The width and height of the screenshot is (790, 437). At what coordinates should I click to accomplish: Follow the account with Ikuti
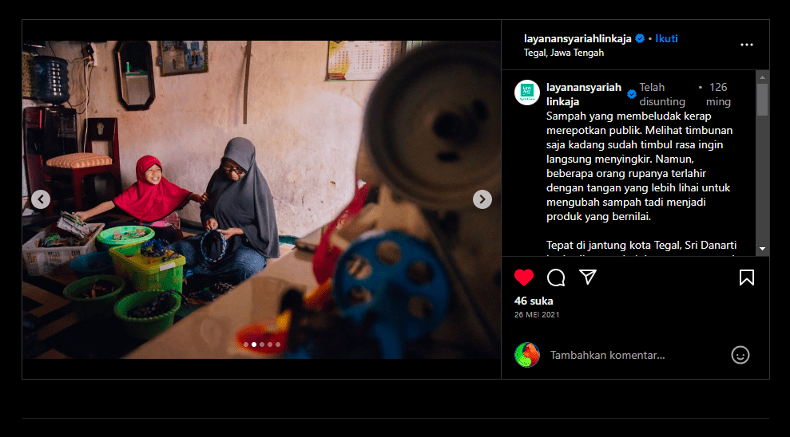pyautogui.click(x=666, y=38)
